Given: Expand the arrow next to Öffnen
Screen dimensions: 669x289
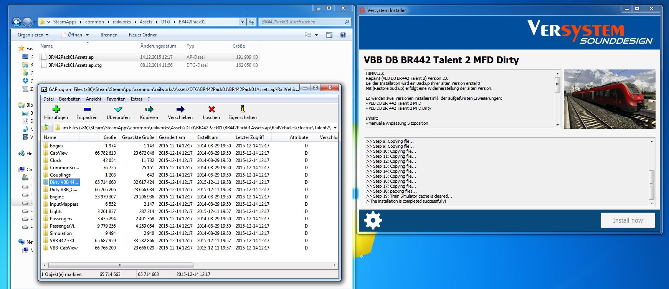Looking at the screenshot, I should coord(88,35).
